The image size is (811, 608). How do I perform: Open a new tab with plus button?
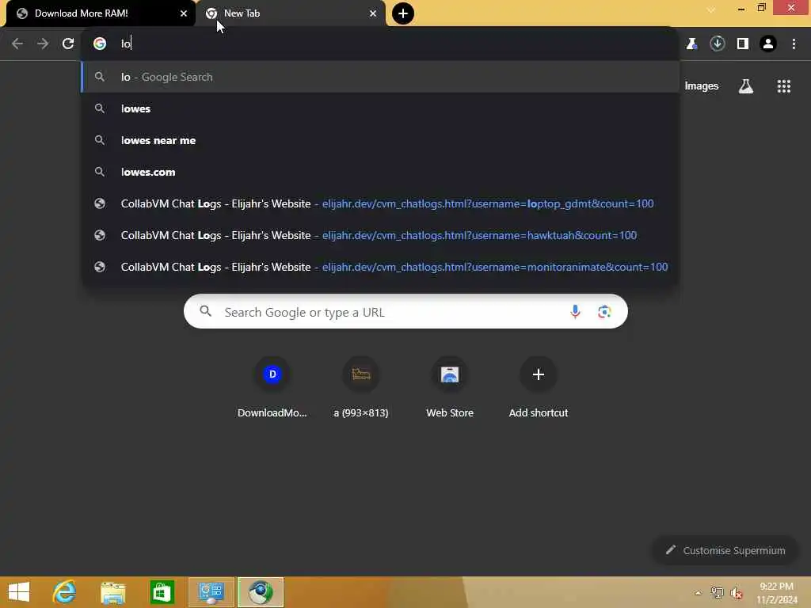[403, 13]
